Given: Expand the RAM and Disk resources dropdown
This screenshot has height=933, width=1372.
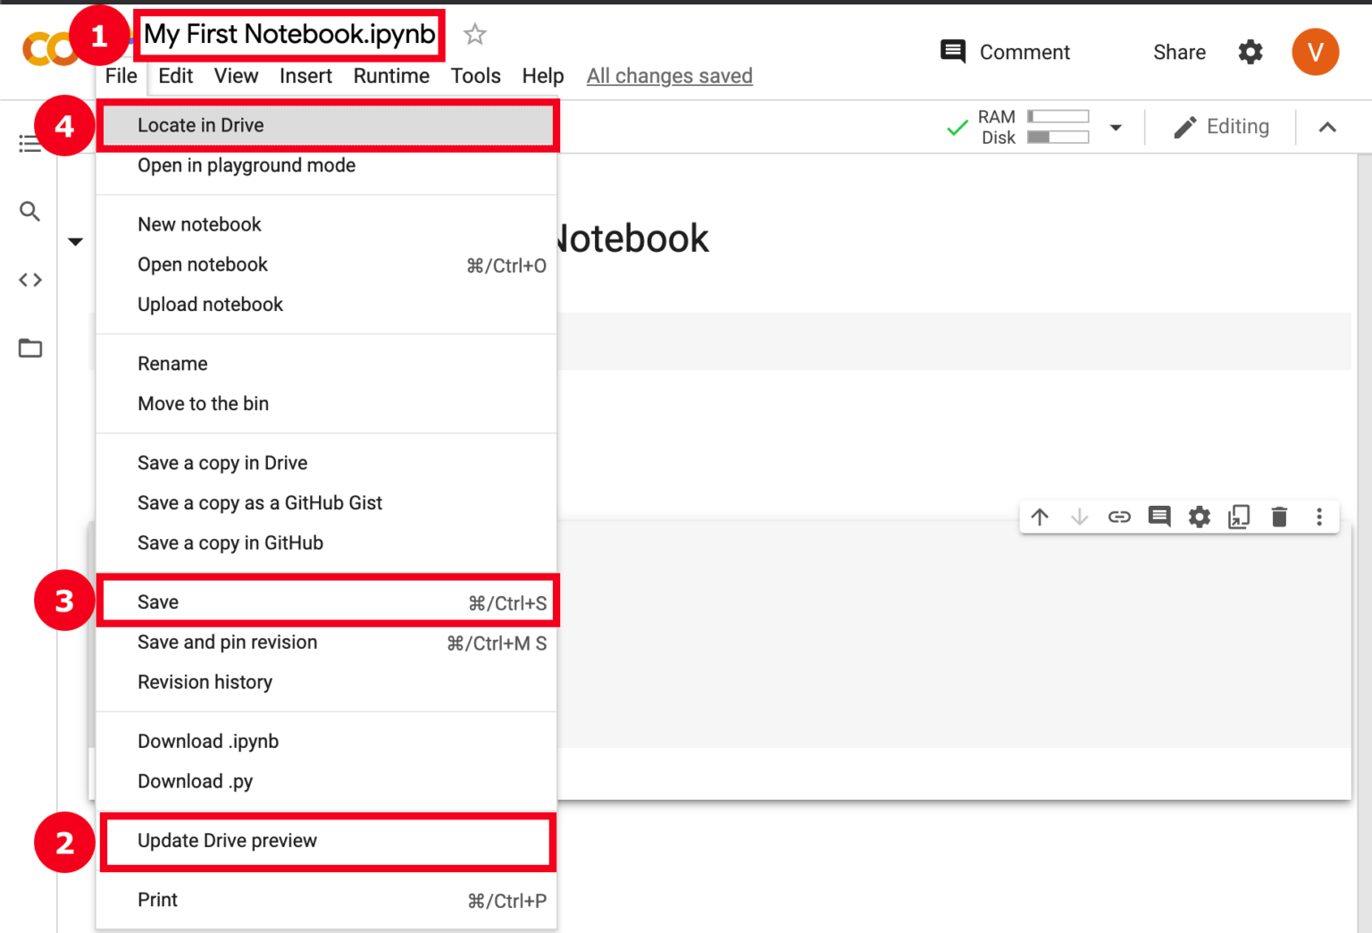Looking at the screenshot, I should pyautogui.click(x=1116, y=126).
